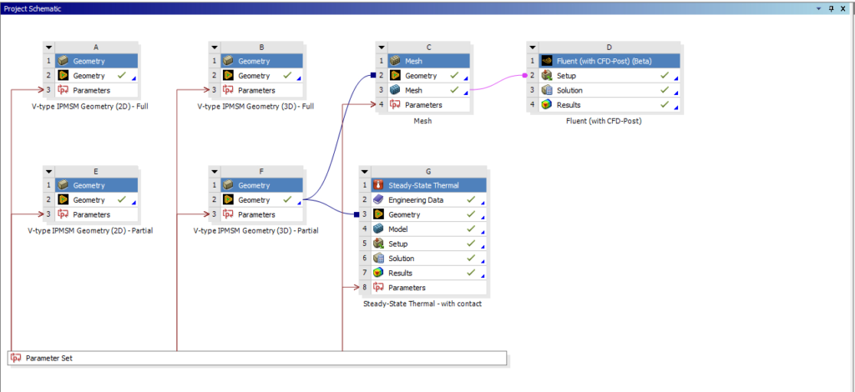Open system C dropdown arrow
The image size is (855, 392).
tap(381, 48)
